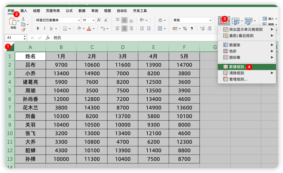Open 突出显示单元格规则 submenu
The width and height of the screenshot is (283, 173).
click(x=247, y=29)
